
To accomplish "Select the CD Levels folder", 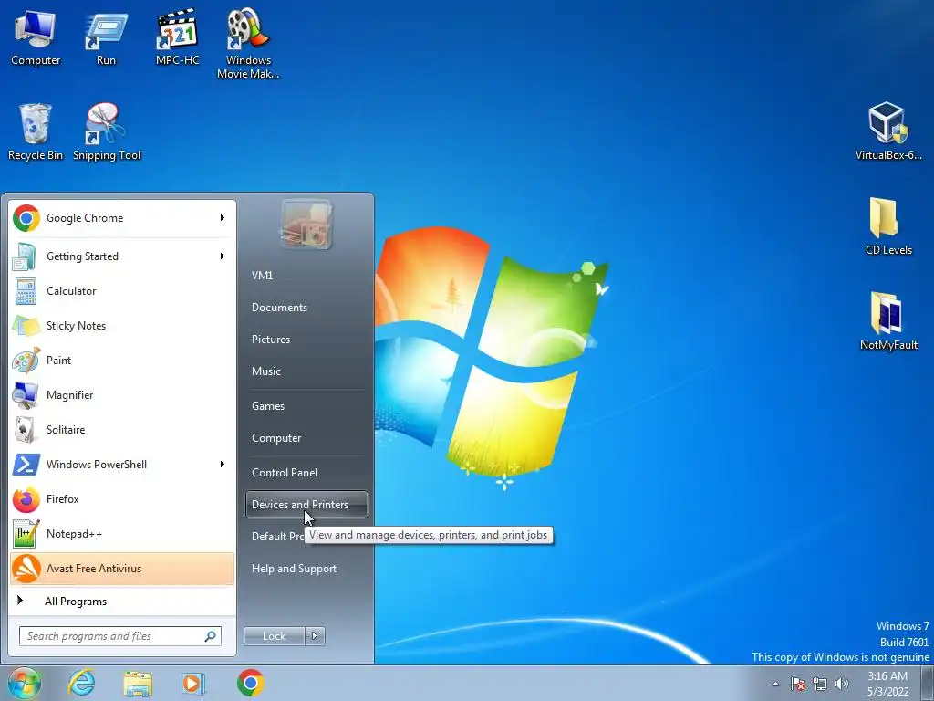I will (888, 226).
